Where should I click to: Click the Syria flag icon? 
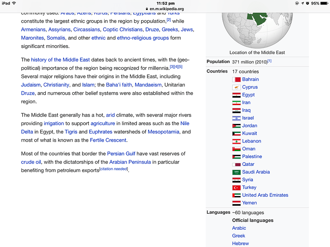click(236, 180)
